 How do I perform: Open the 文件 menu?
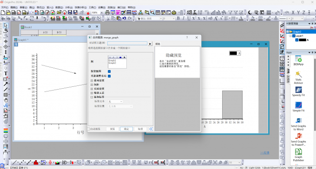[5, 7]
